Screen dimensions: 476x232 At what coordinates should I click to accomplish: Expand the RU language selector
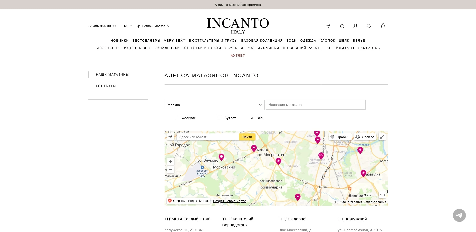(x=128, y=26)
